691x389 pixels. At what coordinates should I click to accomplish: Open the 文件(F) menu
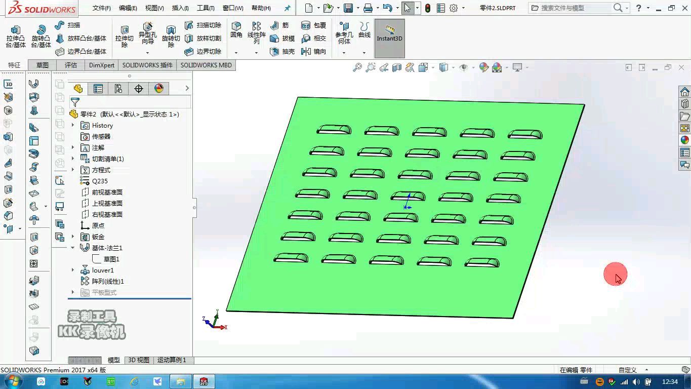(x=102, y=8)
